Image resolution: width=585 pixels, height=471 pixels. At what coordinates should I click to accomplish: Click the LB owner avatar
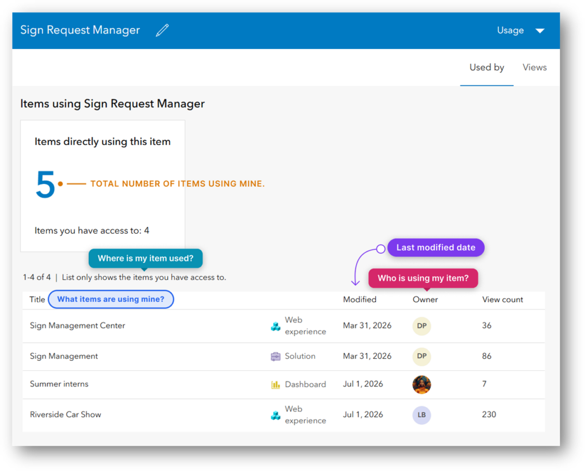coord(422,415)
